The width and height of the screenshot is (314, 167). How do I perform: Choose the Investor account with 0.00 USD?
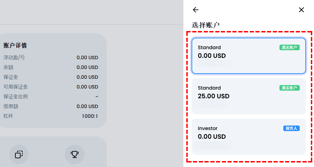249,137
